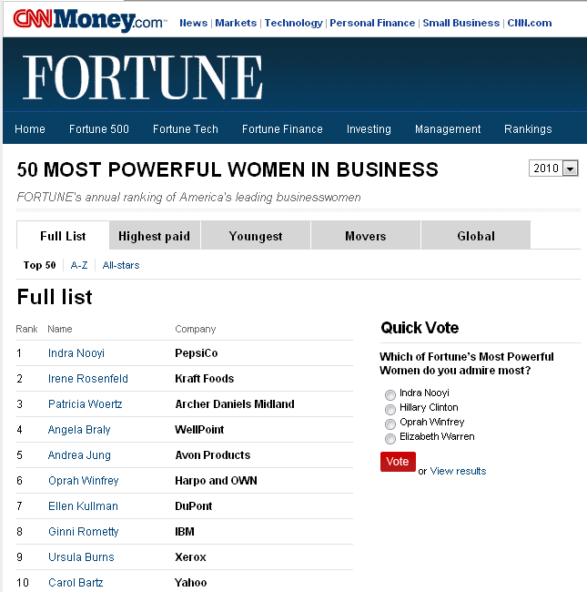
Task: Open the View results link
Action: [x=458, y=471]
